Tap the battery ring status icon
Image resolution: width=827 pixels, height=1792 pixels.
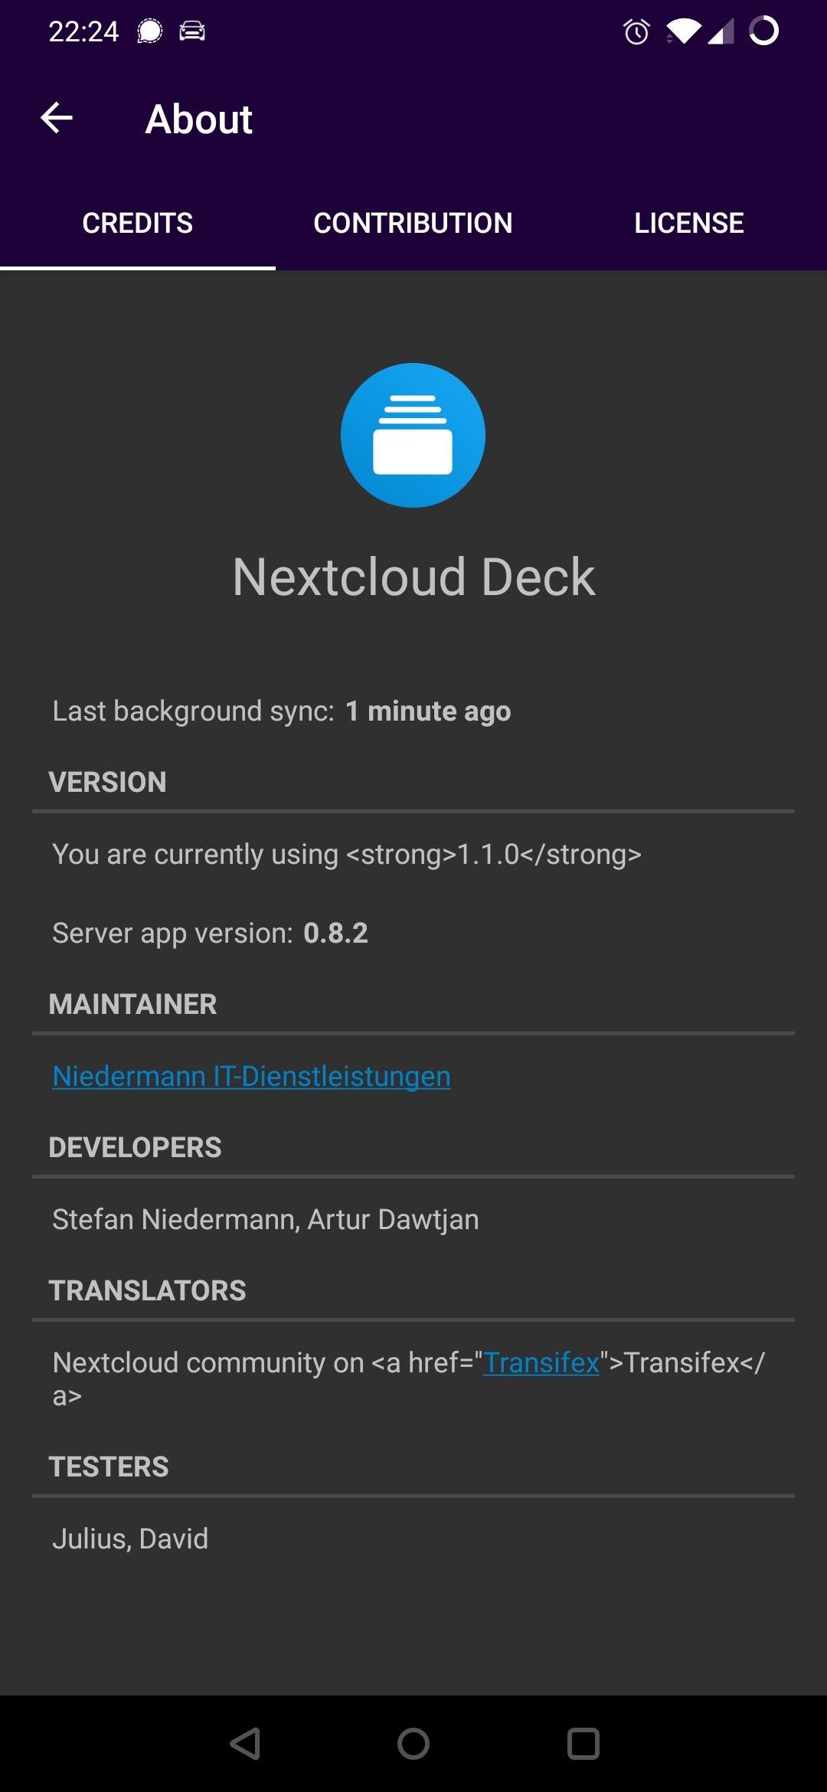[x=763, y=31]
